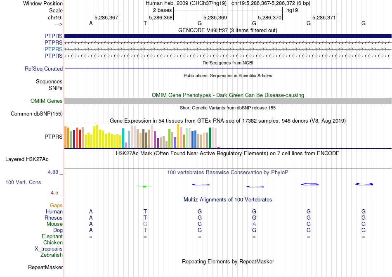The image size is (392, 277).
Task: Click the thick navy PTPRS exon bar
Action: (228, 36)
